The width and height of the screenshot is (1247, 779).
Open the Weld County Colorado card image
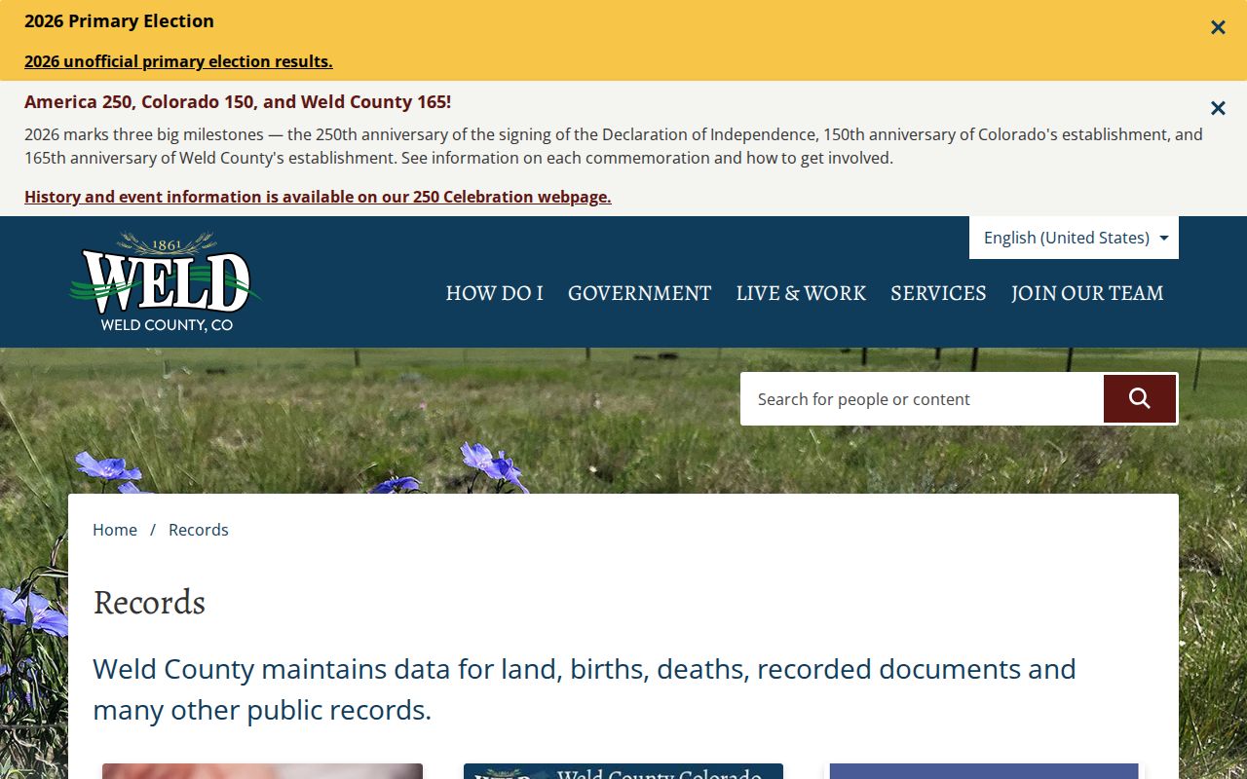(623, 771)
